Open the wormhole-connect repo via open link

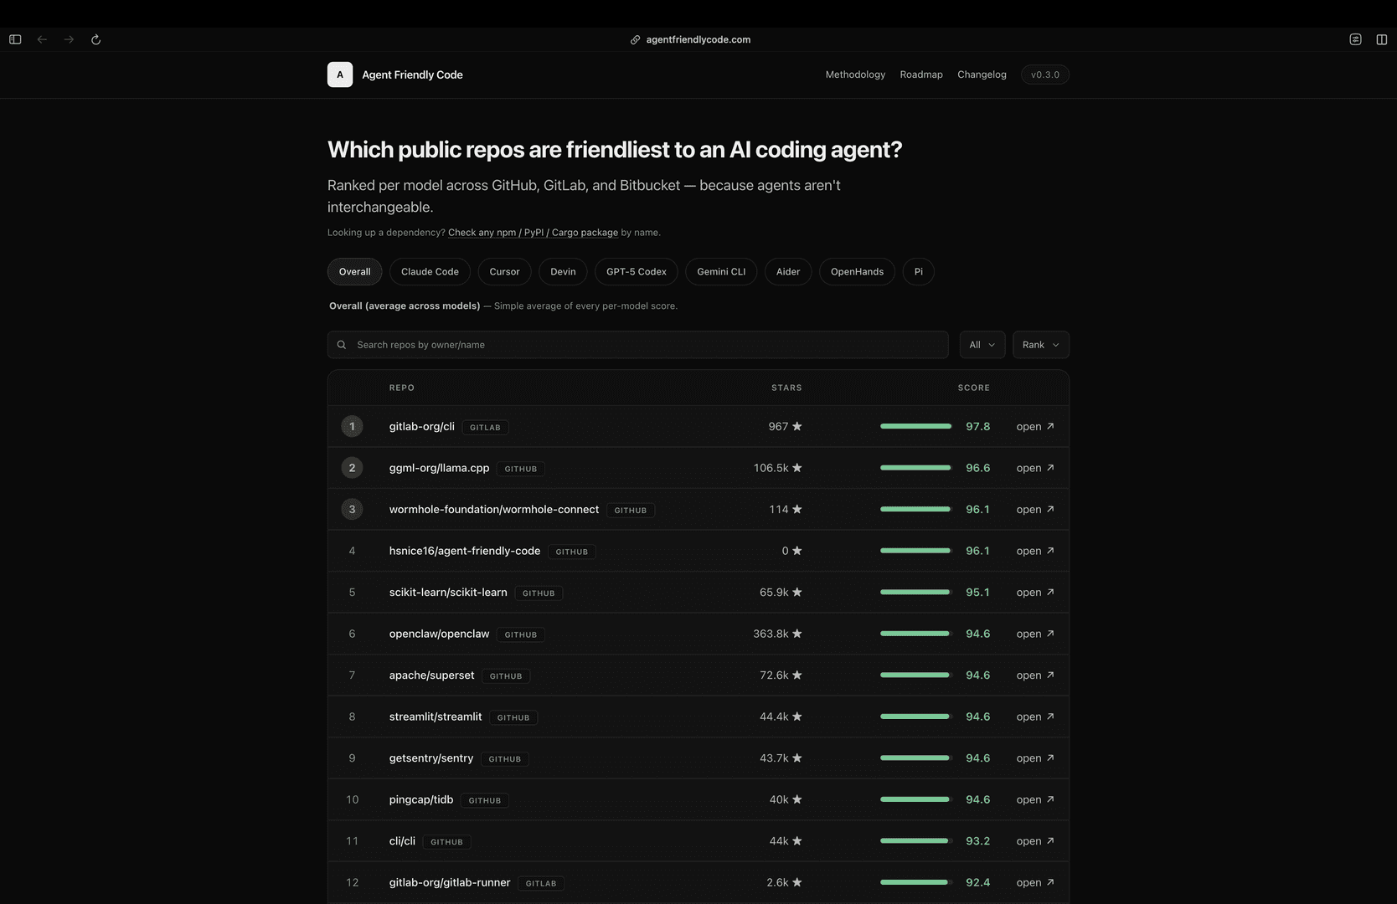point(1035,509)
